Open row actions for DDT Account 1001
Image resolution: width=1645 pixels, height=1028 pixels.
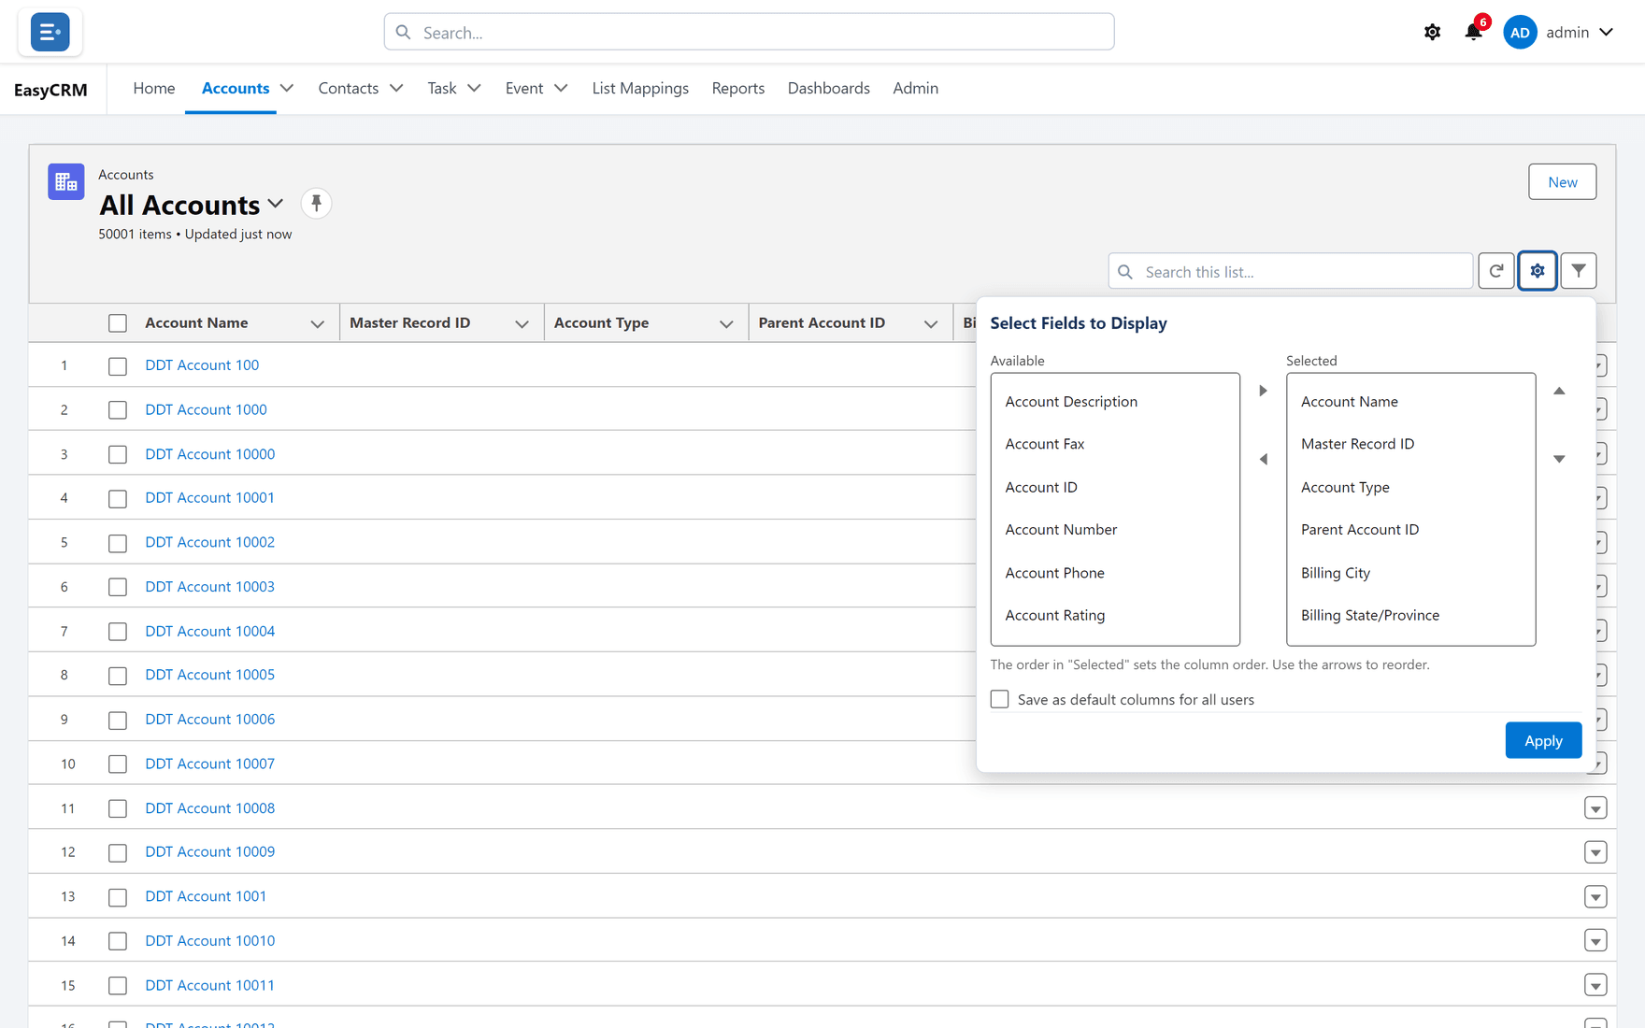pos(1595,897)
